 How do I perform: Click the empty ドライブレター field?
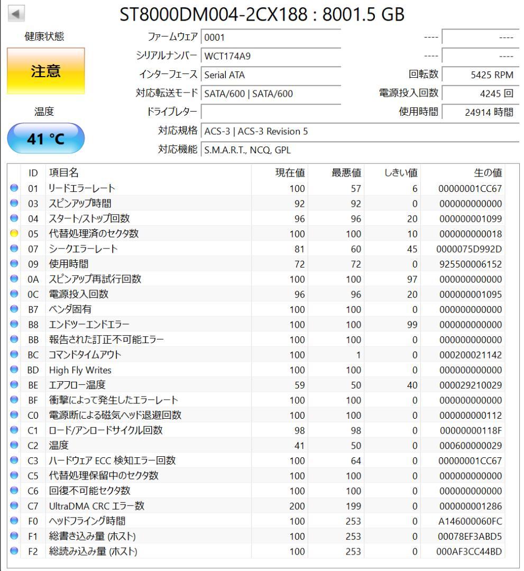click(x=271, y=112)
